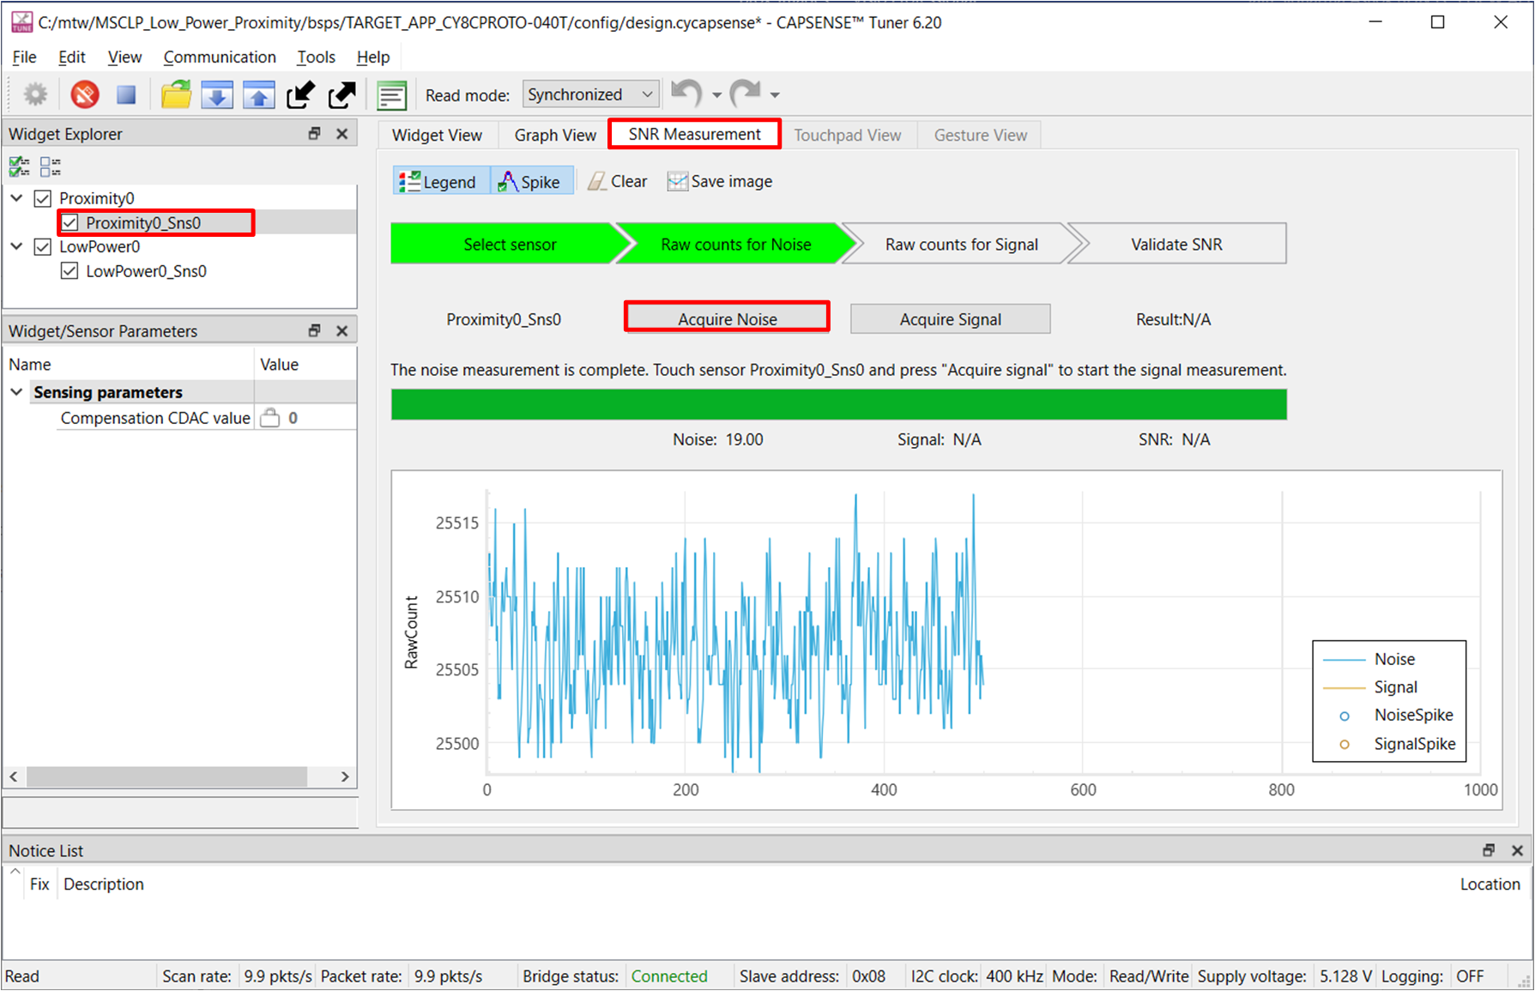Toggle the Legend button
Viewport: 1535px width, 991px height.
[441, 181]
